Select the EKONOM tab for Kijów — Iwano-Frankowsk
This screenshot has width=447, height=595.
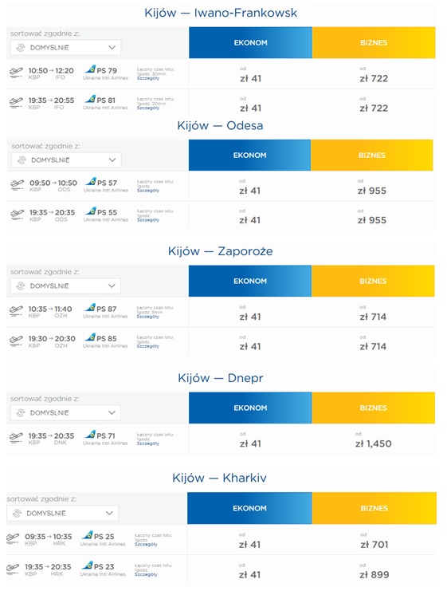(251, 42)
